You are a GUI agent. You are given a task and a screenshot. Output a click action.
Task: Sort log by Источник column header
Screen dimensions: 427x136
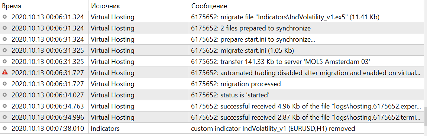pyautogui.click(x=106, y=6)
